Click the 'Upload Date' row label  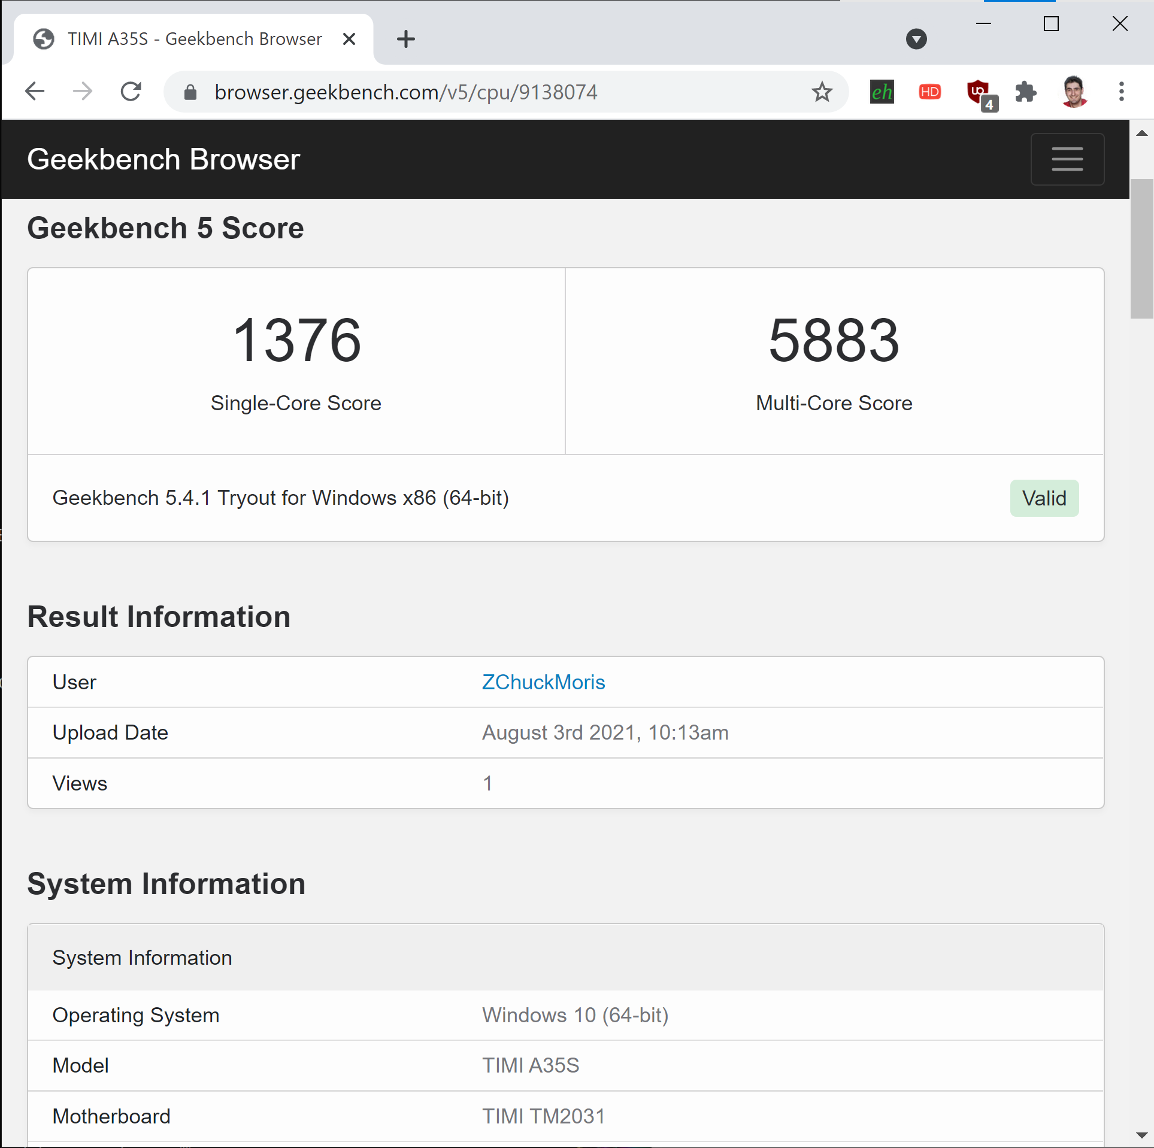[x=110, y=732]
